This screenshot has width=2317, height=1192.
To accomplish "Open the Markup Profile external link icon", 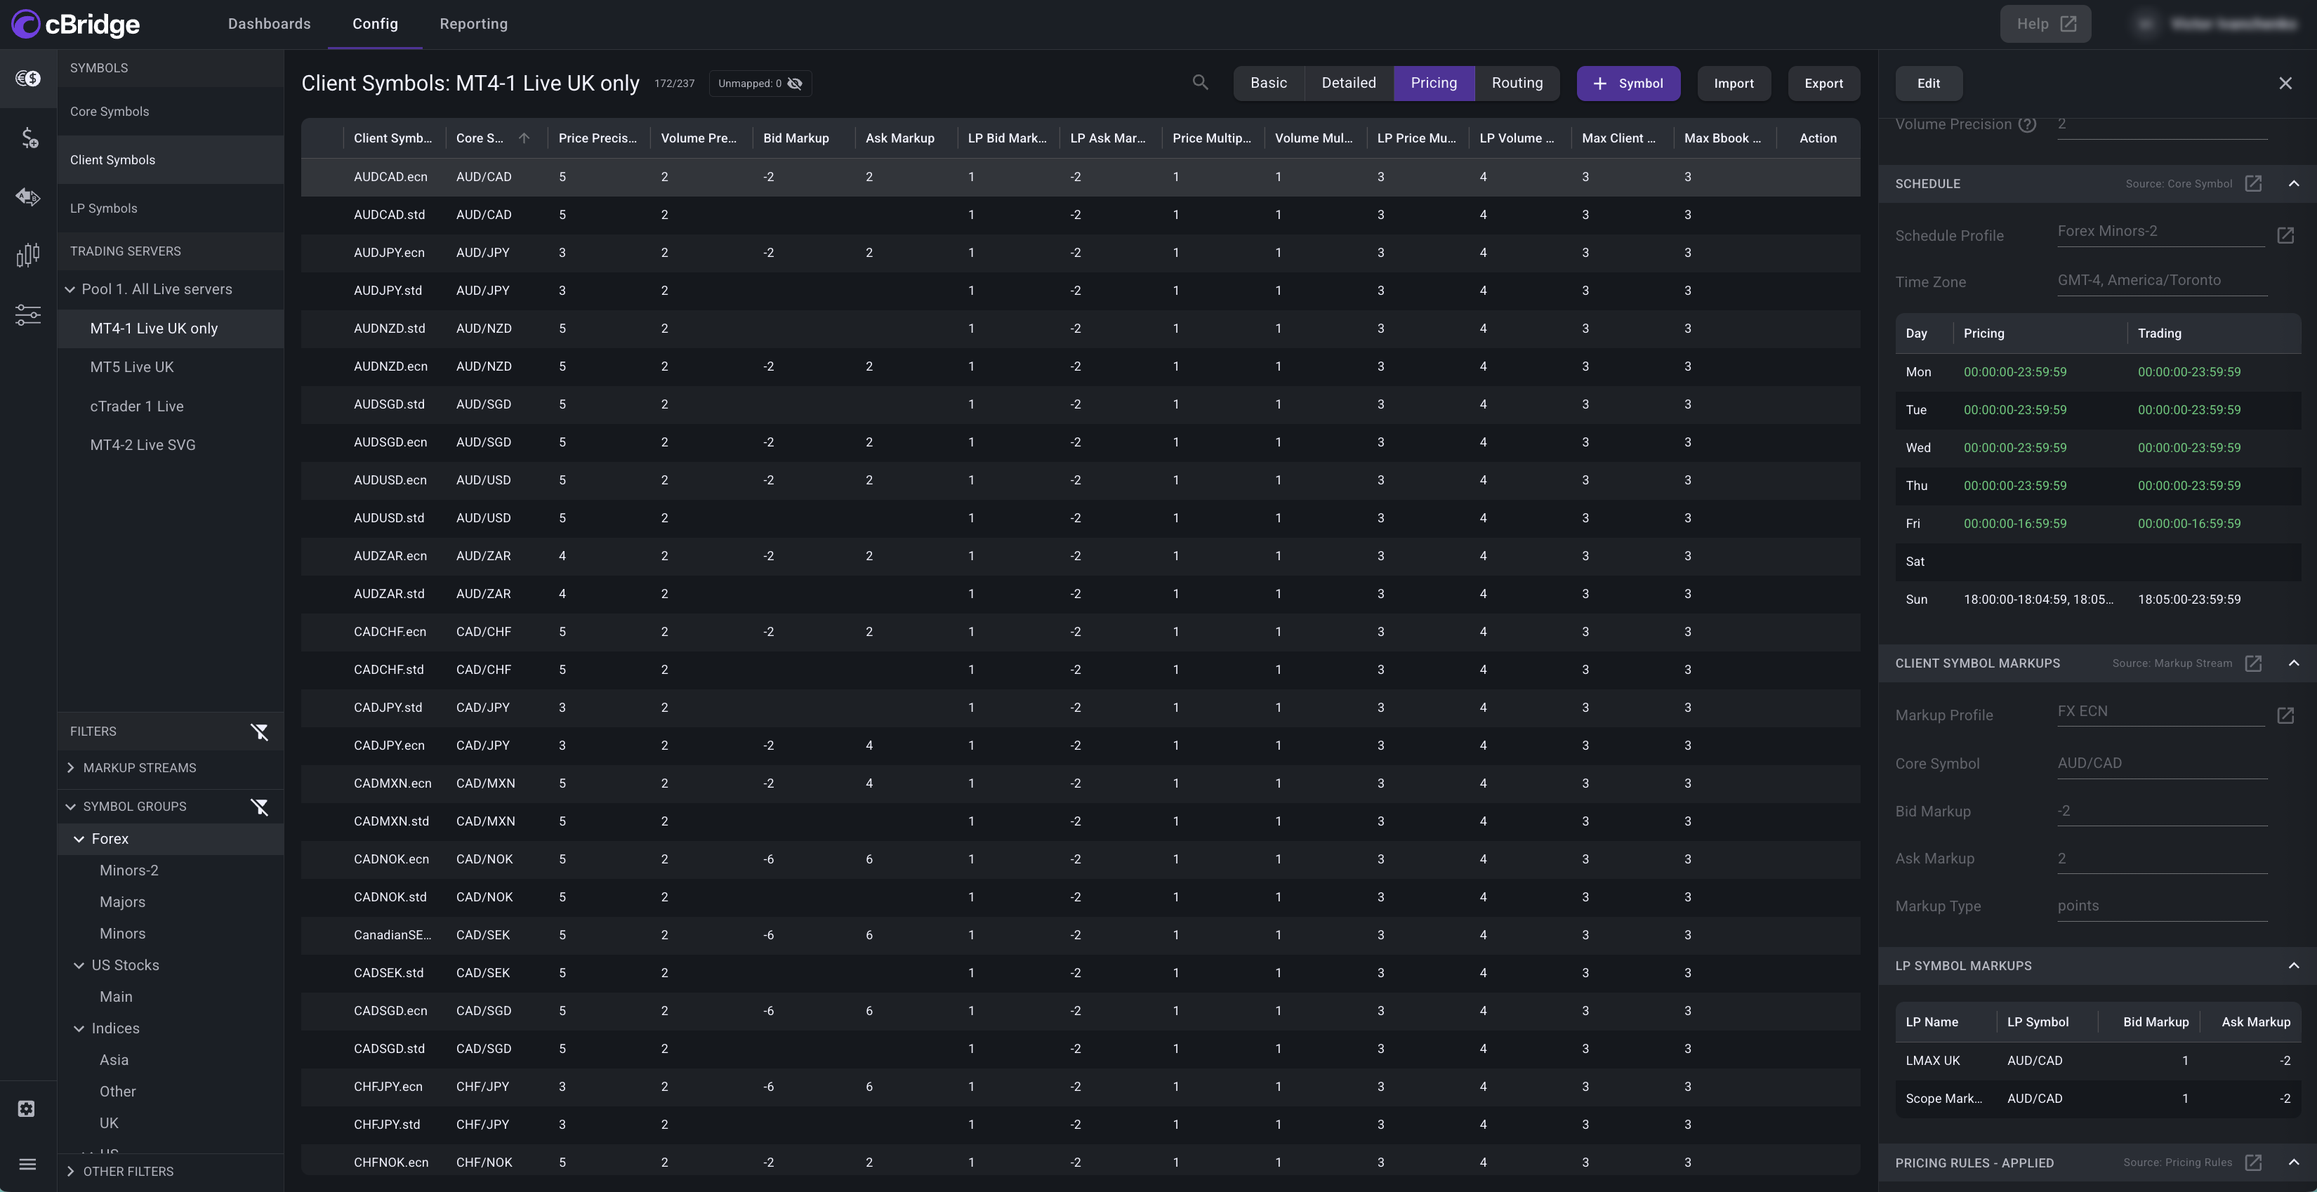I will coord(2285,715).
